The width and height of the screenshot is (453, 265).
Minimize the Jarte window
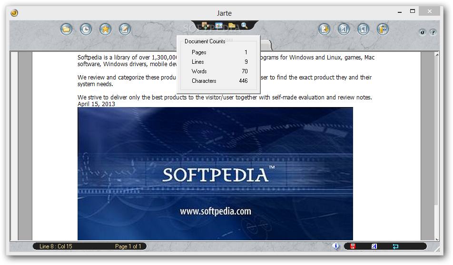[x=400, y=12]
